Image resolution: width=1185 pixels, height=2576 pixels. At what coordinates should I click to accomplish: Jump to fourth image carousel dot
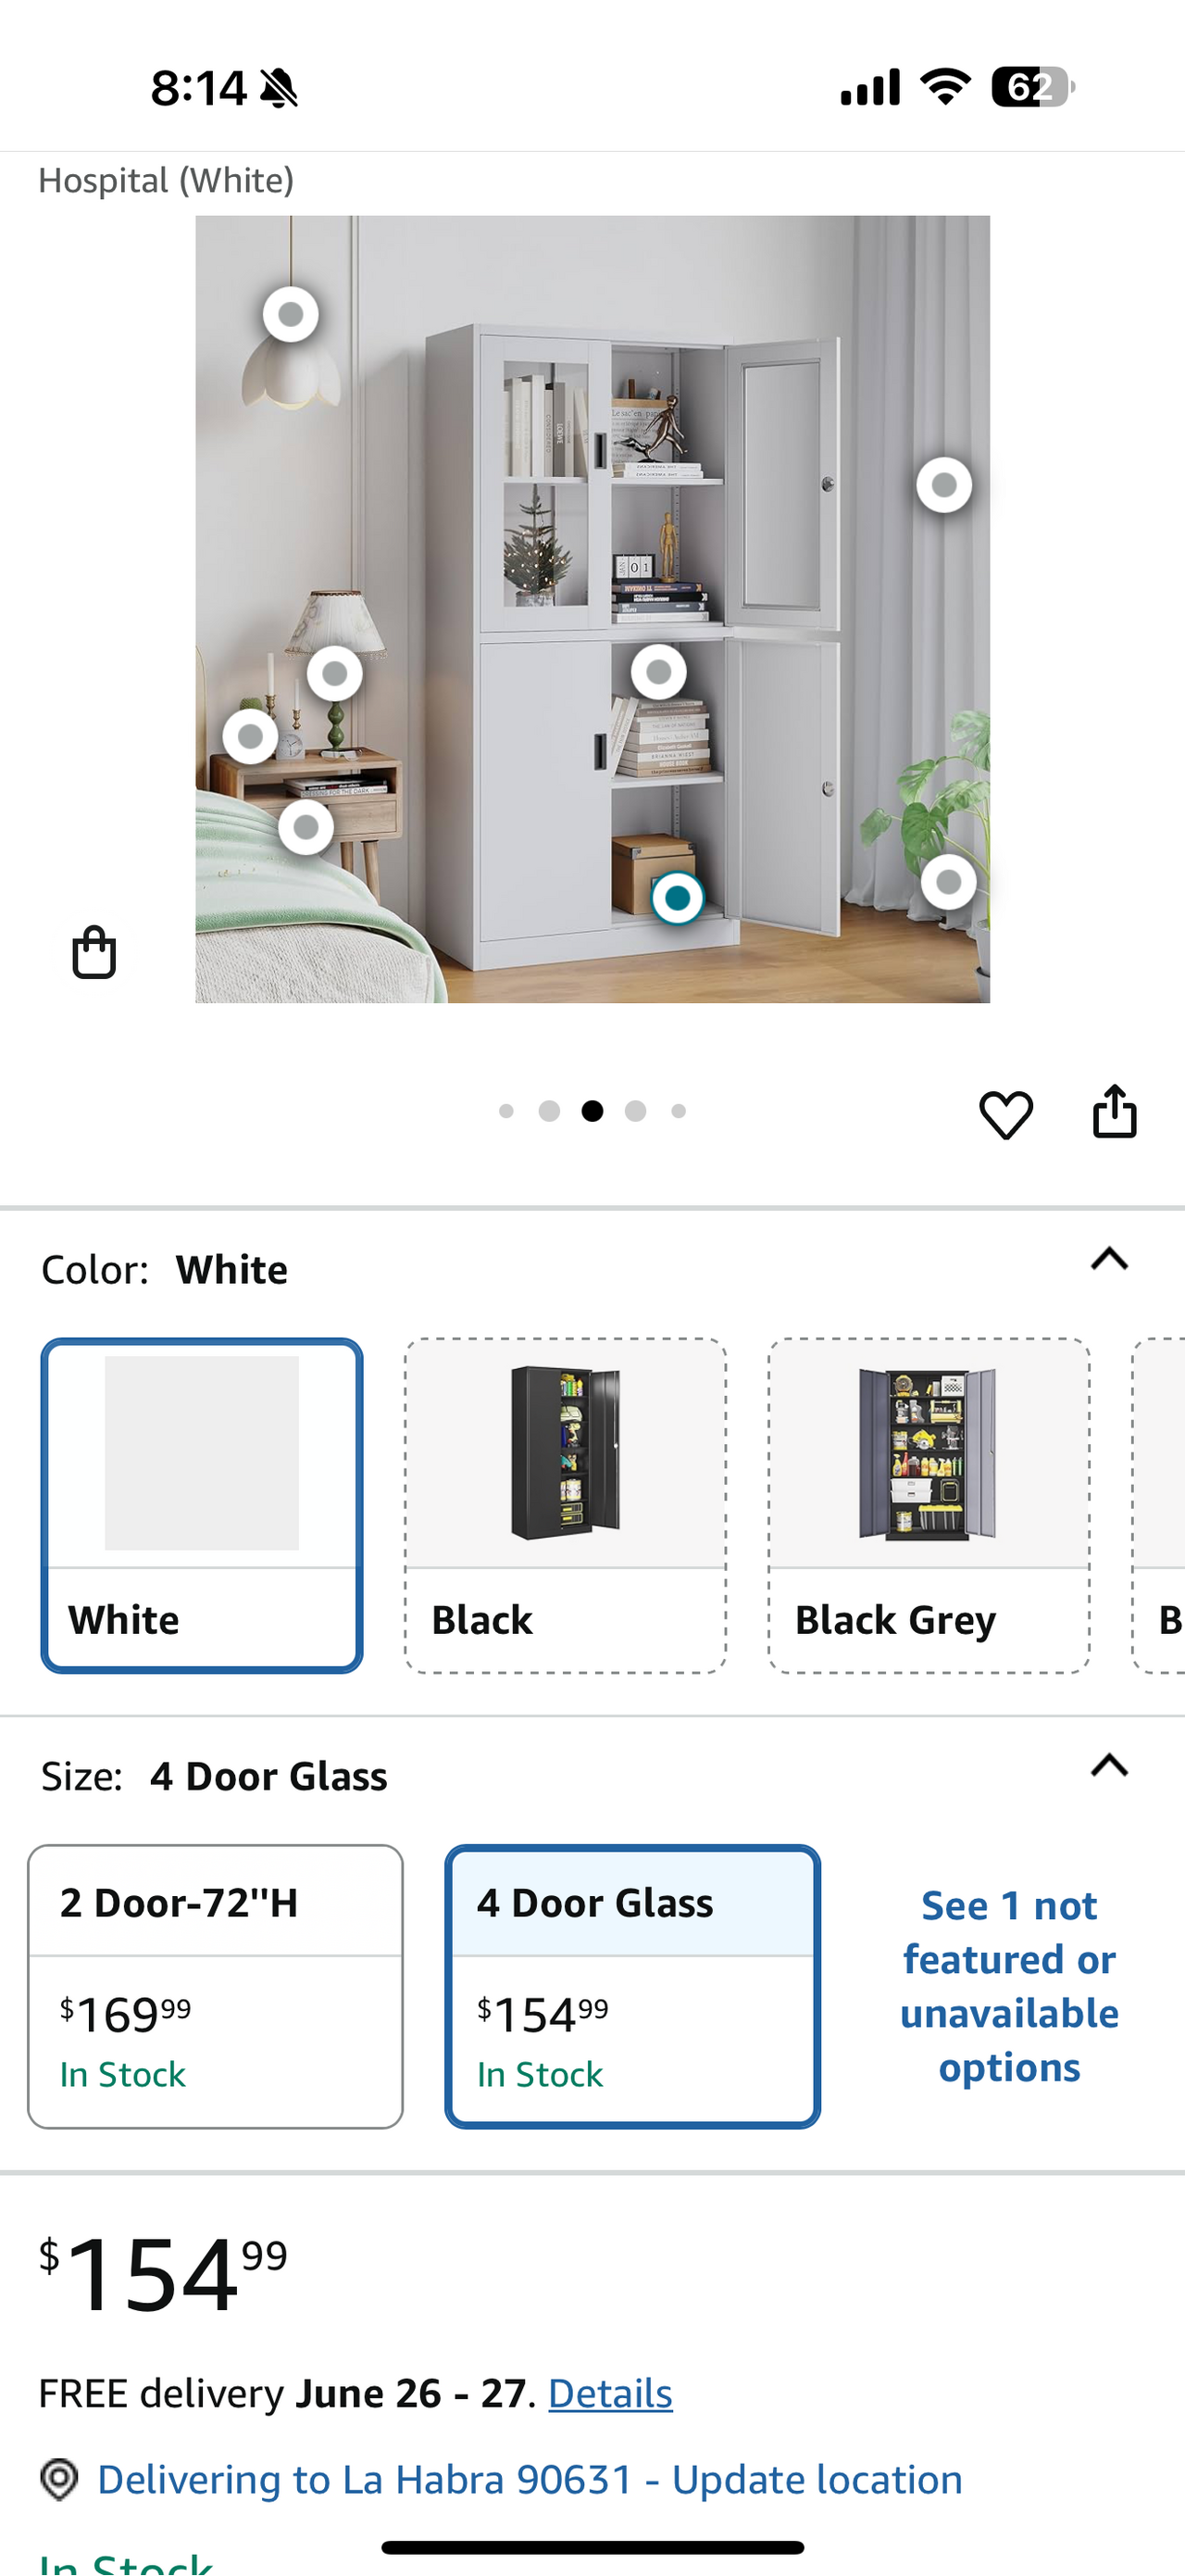point(635,1111)
